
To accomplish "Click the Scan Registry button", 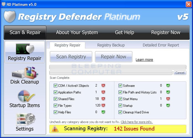I will tap(71, 57).
